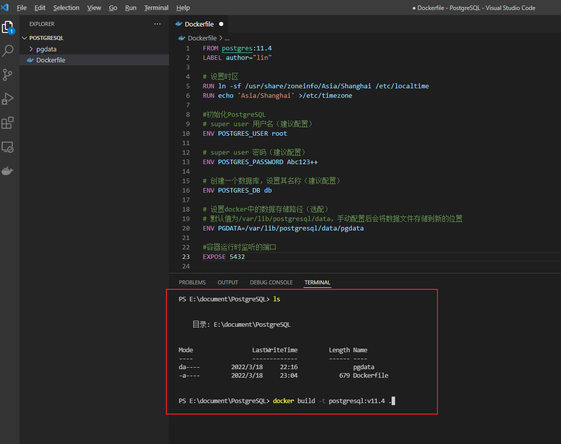561x444 pixels.
Task: Switch to the DEBUG CONSOLE tab
Action: click(271, 282)
